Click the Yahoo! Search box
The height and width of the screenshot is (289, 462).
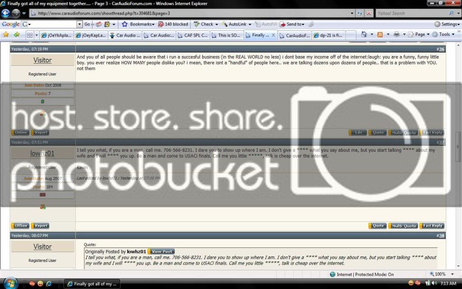(x=411, y=13)
